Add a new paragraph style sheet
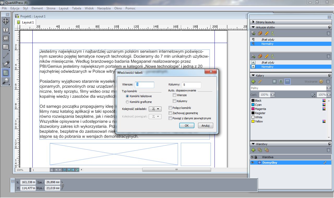 click(x=253, y=33)
